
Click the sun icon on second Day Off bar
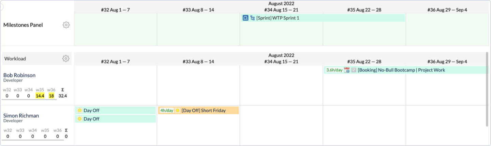point(79,119)
